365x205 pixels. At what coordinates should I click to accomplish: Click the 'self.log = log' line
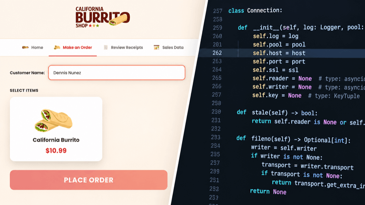pos(276,36)
